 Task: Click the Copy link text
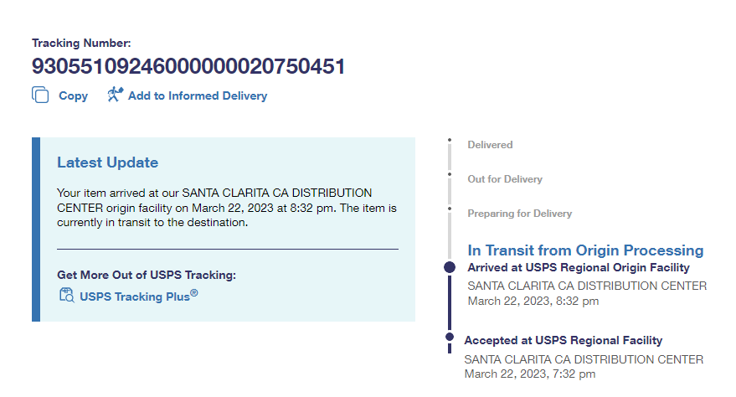pyautogui.click(x=73, y=96)
